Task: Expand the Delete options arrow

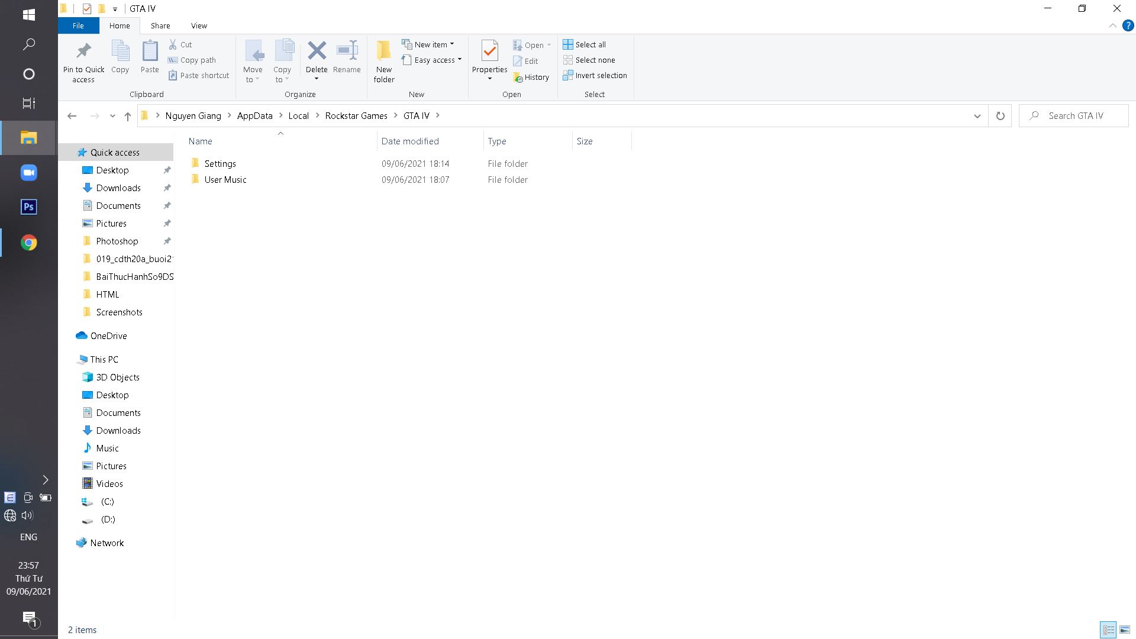Action: (317, 79)
